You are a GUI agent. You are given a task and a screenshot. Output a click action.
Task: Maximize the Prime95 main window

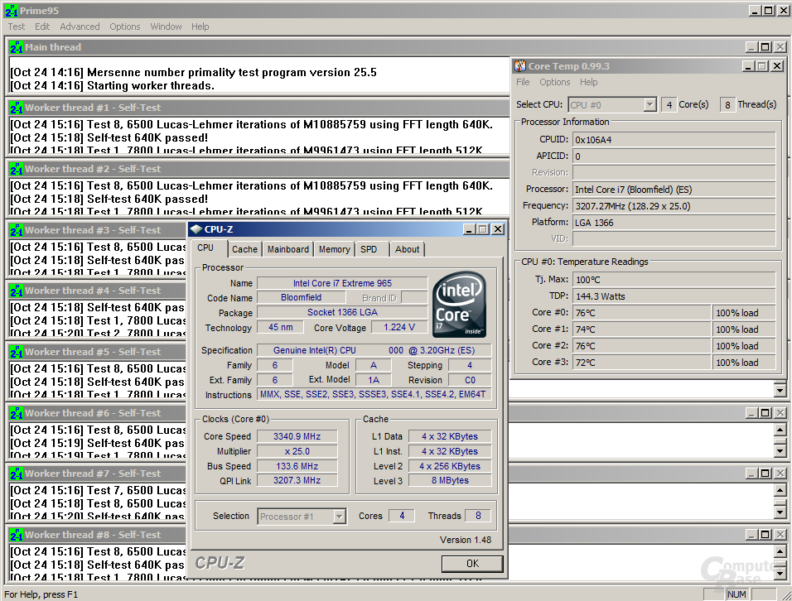tap(768, 11)
